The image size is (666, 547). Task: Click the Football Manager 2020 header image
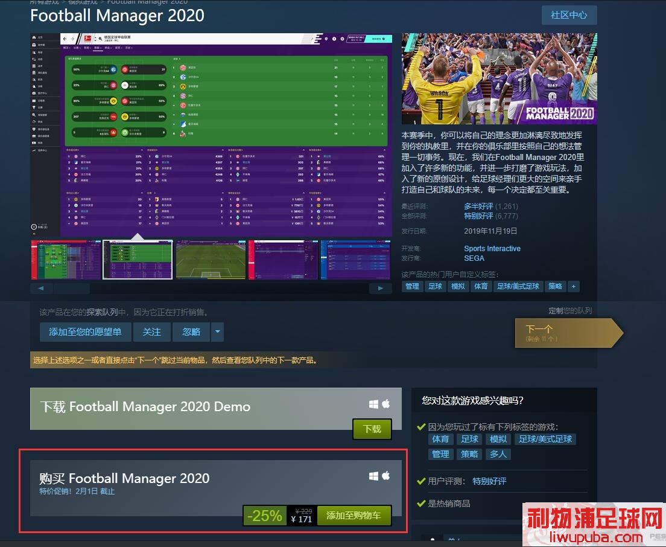click(x=499, y=78)
